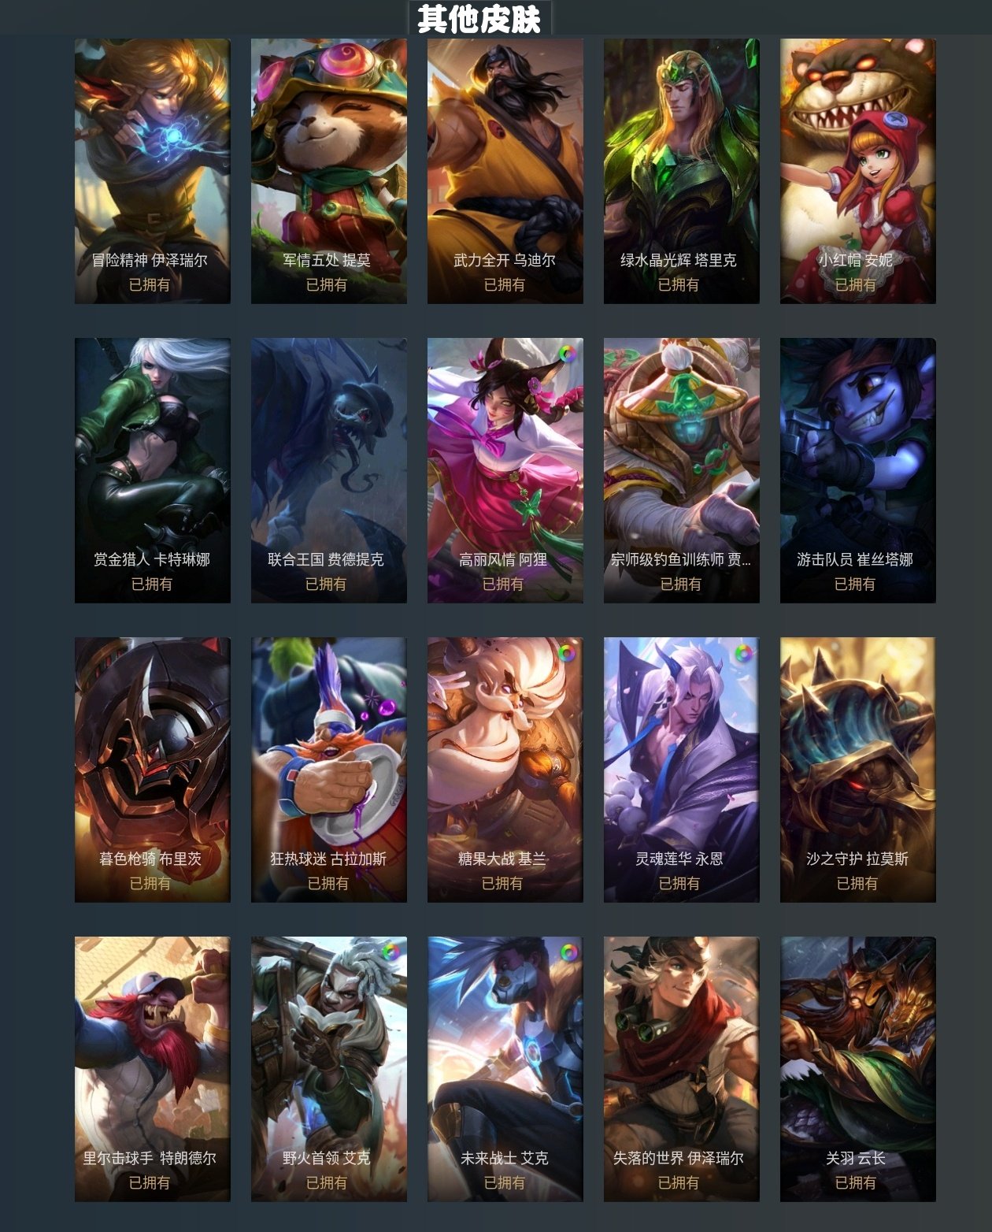This screenshot has height=1232, width=992.
Task: Click chroma icon on 高丽风情 阿狸 card
Action: pyautogui.click(x=567, y=354)
